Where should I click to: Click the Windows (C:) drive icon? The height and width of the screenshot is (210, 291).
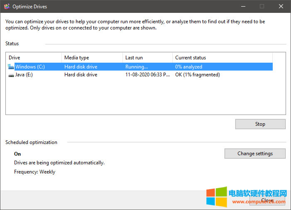(11, 66)
